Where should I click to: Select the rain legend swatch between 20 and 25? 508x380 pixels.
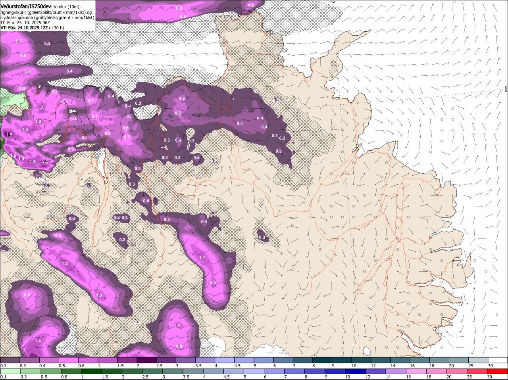(458, 371)
